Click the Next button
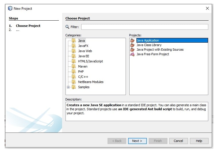220x154 pixels. tap(137, 141)
